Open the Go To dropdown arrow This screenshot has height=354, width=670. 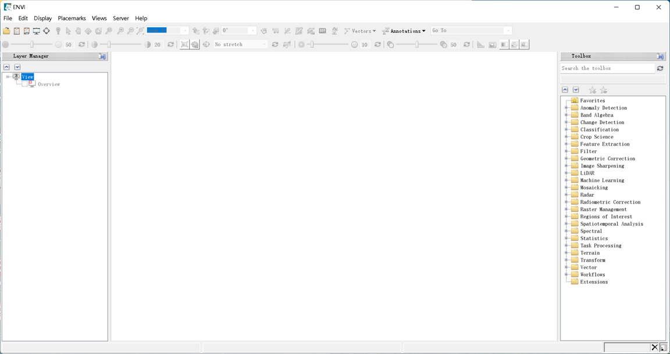coord(508,31)
